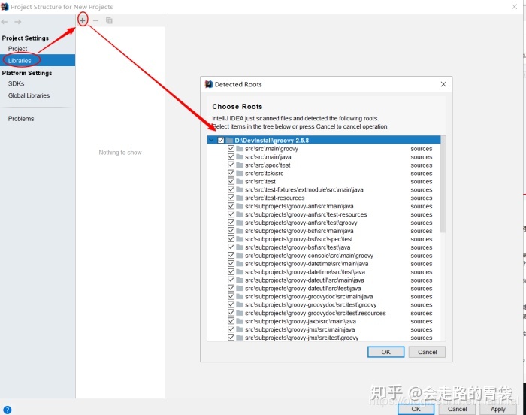Uncheck src\src\main\java checkbox
Image resolution: width=526 pixels, height=415 pixels.
point(231,157)
